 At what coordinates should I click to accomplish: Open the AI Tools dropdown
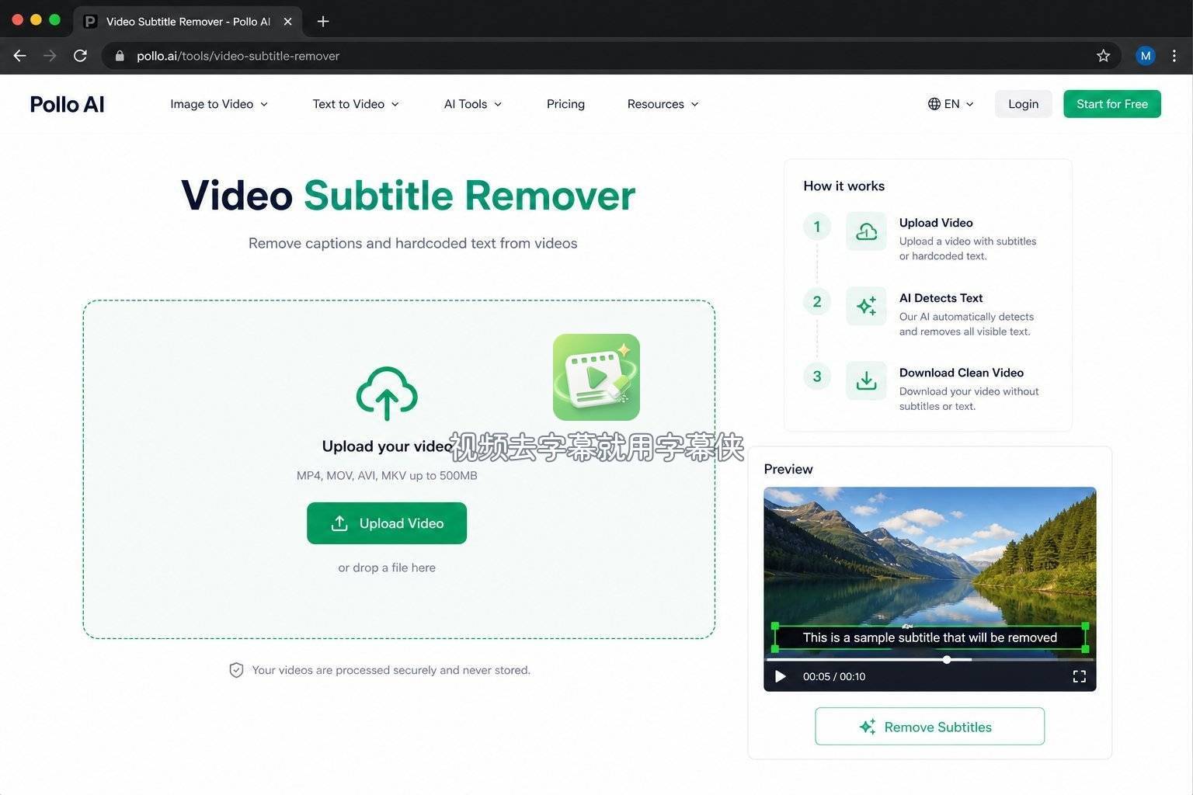coord(473,104)
